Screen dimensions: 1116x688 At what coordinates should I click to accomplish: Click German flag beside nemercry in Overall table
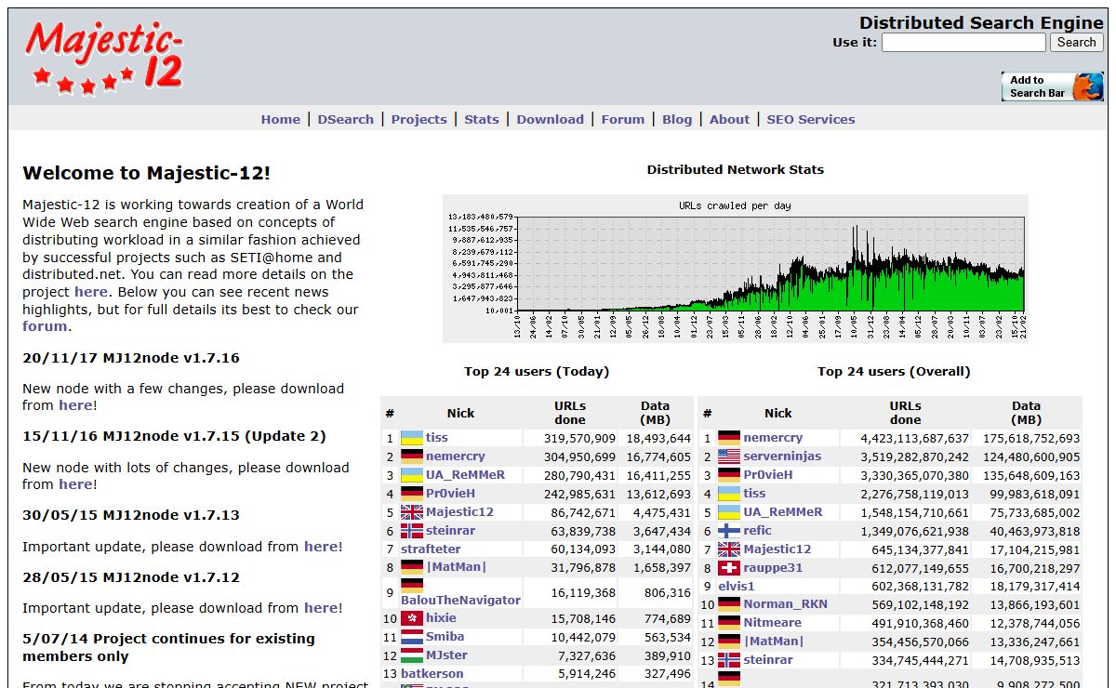729,438
